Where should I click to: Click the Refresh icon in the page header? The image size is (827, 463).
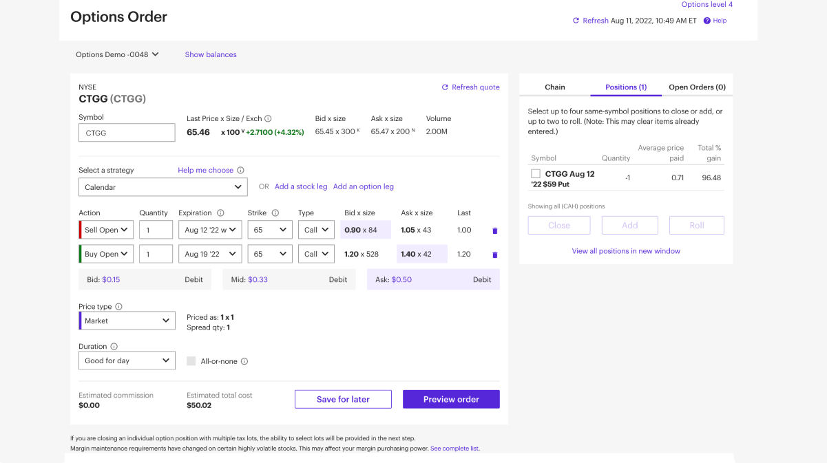coord(576,21)
